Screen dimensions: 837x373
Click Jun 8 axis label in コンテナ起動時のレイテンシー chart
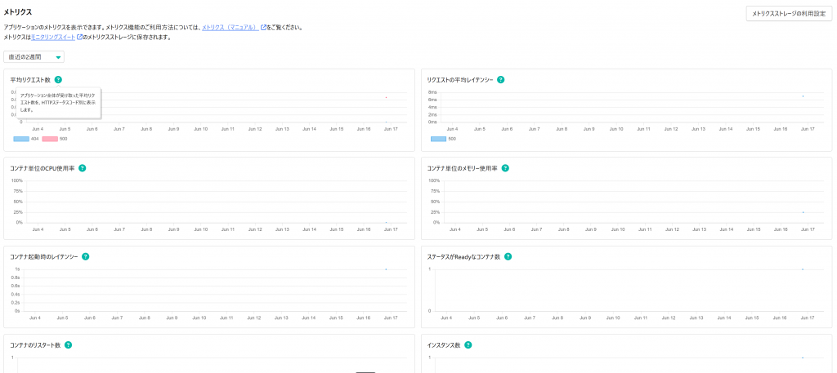coord(146,317)
